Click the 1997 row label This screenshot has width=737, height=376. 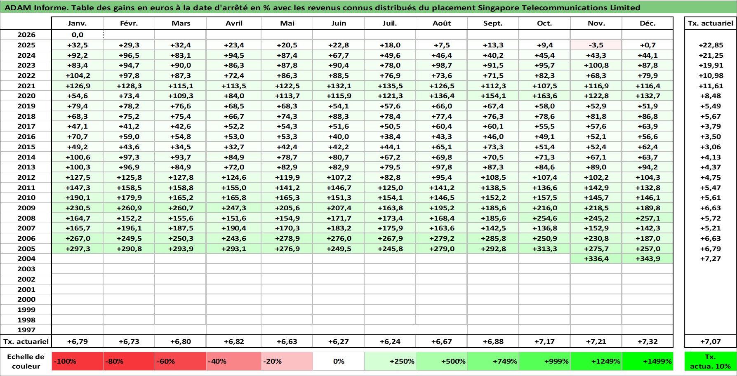point(26,330)
